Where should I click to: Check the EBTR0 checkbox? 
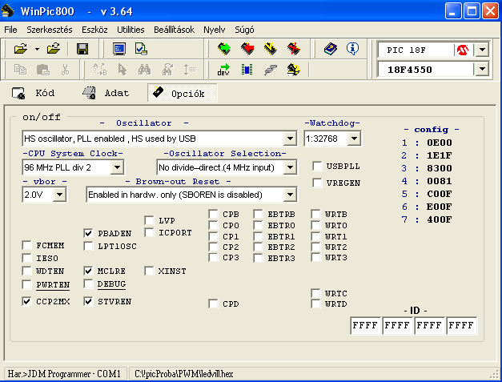pos(258,225)
